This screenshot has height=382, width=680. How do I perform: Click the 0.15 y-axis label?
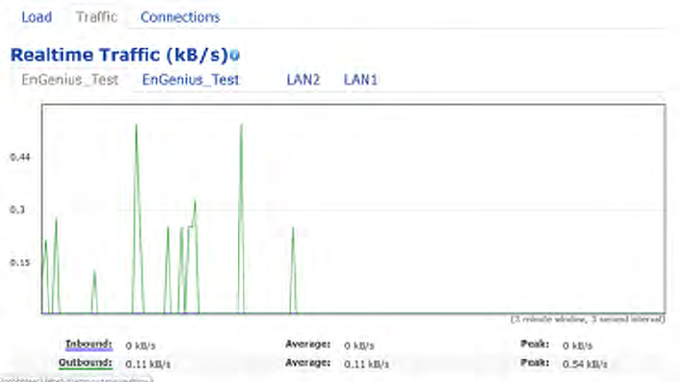pyautogui.click(x=20, y=263)
